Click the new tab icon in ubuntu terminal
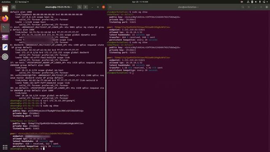 click(x=13, y=7)
